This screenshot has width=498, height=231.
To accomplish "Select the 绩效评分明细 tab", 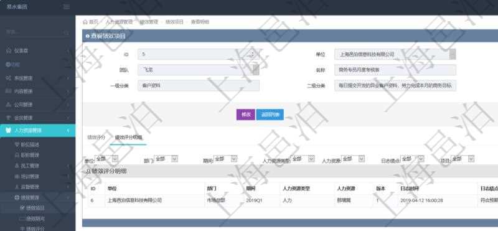I will point(128,138).
